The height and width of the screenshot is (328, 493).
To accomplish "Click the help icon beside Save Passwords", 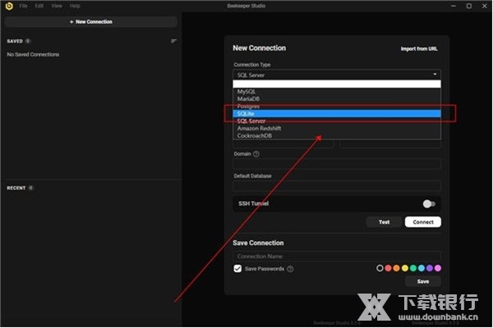I will pos(290,268).
